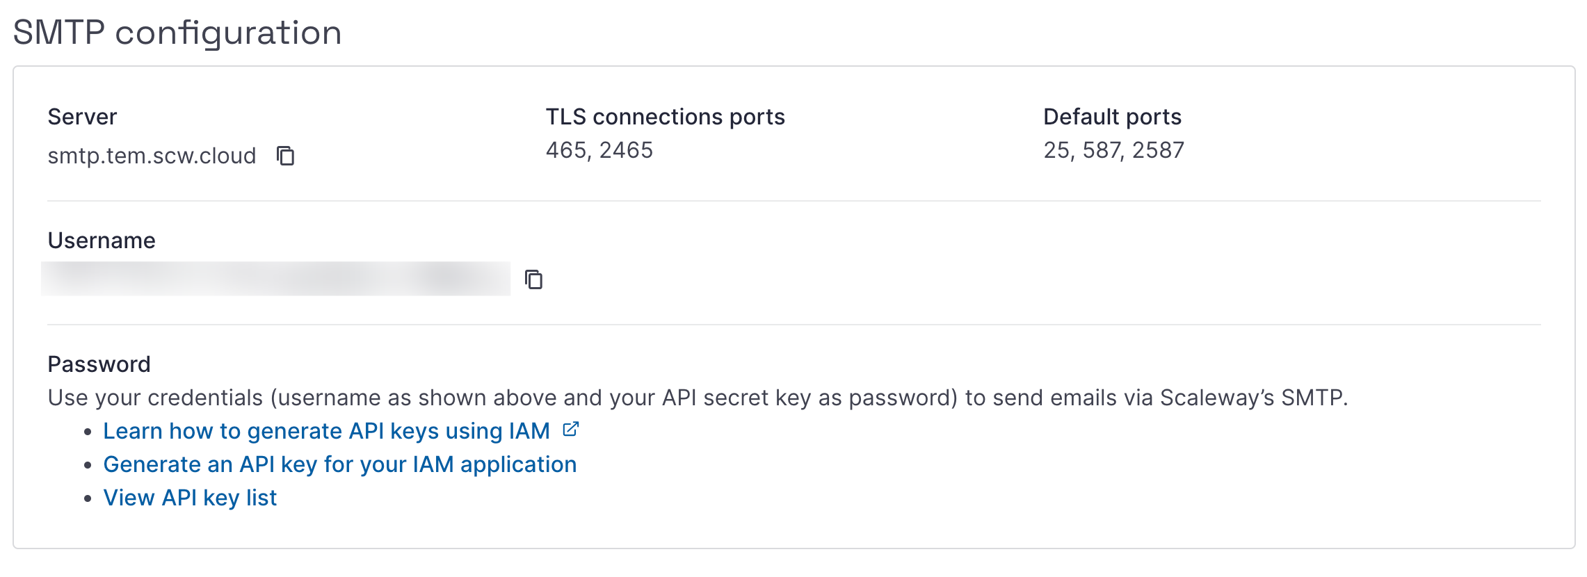Click the external link icon beside IAM
1587x577 pixels.
[571, 430]
